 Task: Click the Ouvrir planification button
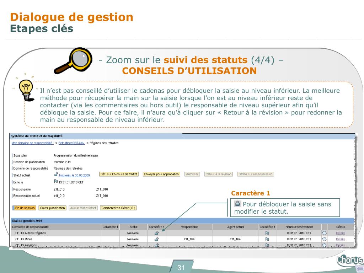(x=53, y=208)
